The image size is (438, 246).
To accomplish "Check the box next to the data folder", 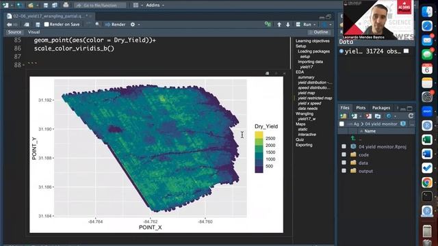I will point(344,163).
